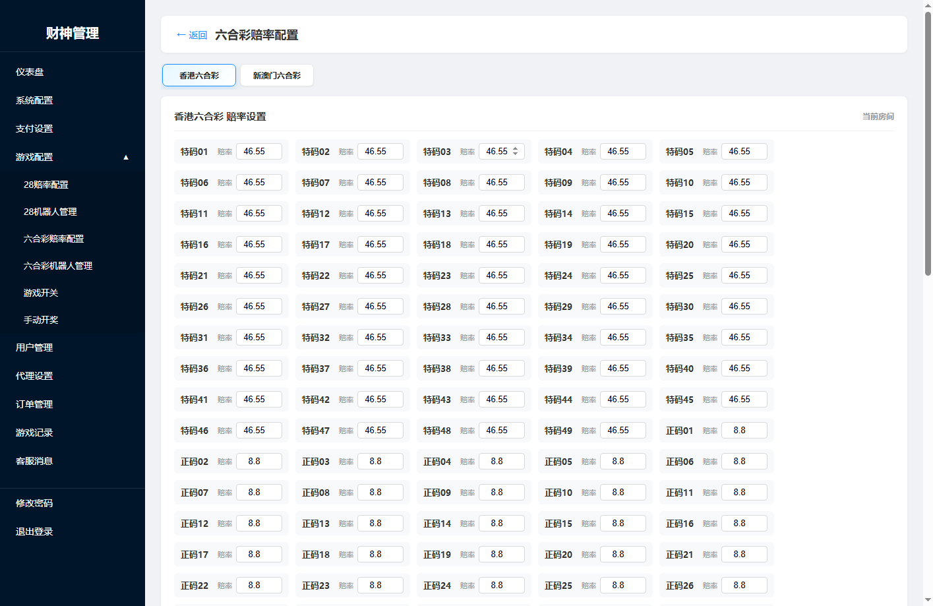The image size is (933, 606).
Task: Open 客服消息 in the sidebar
Action: coord(73,461)
